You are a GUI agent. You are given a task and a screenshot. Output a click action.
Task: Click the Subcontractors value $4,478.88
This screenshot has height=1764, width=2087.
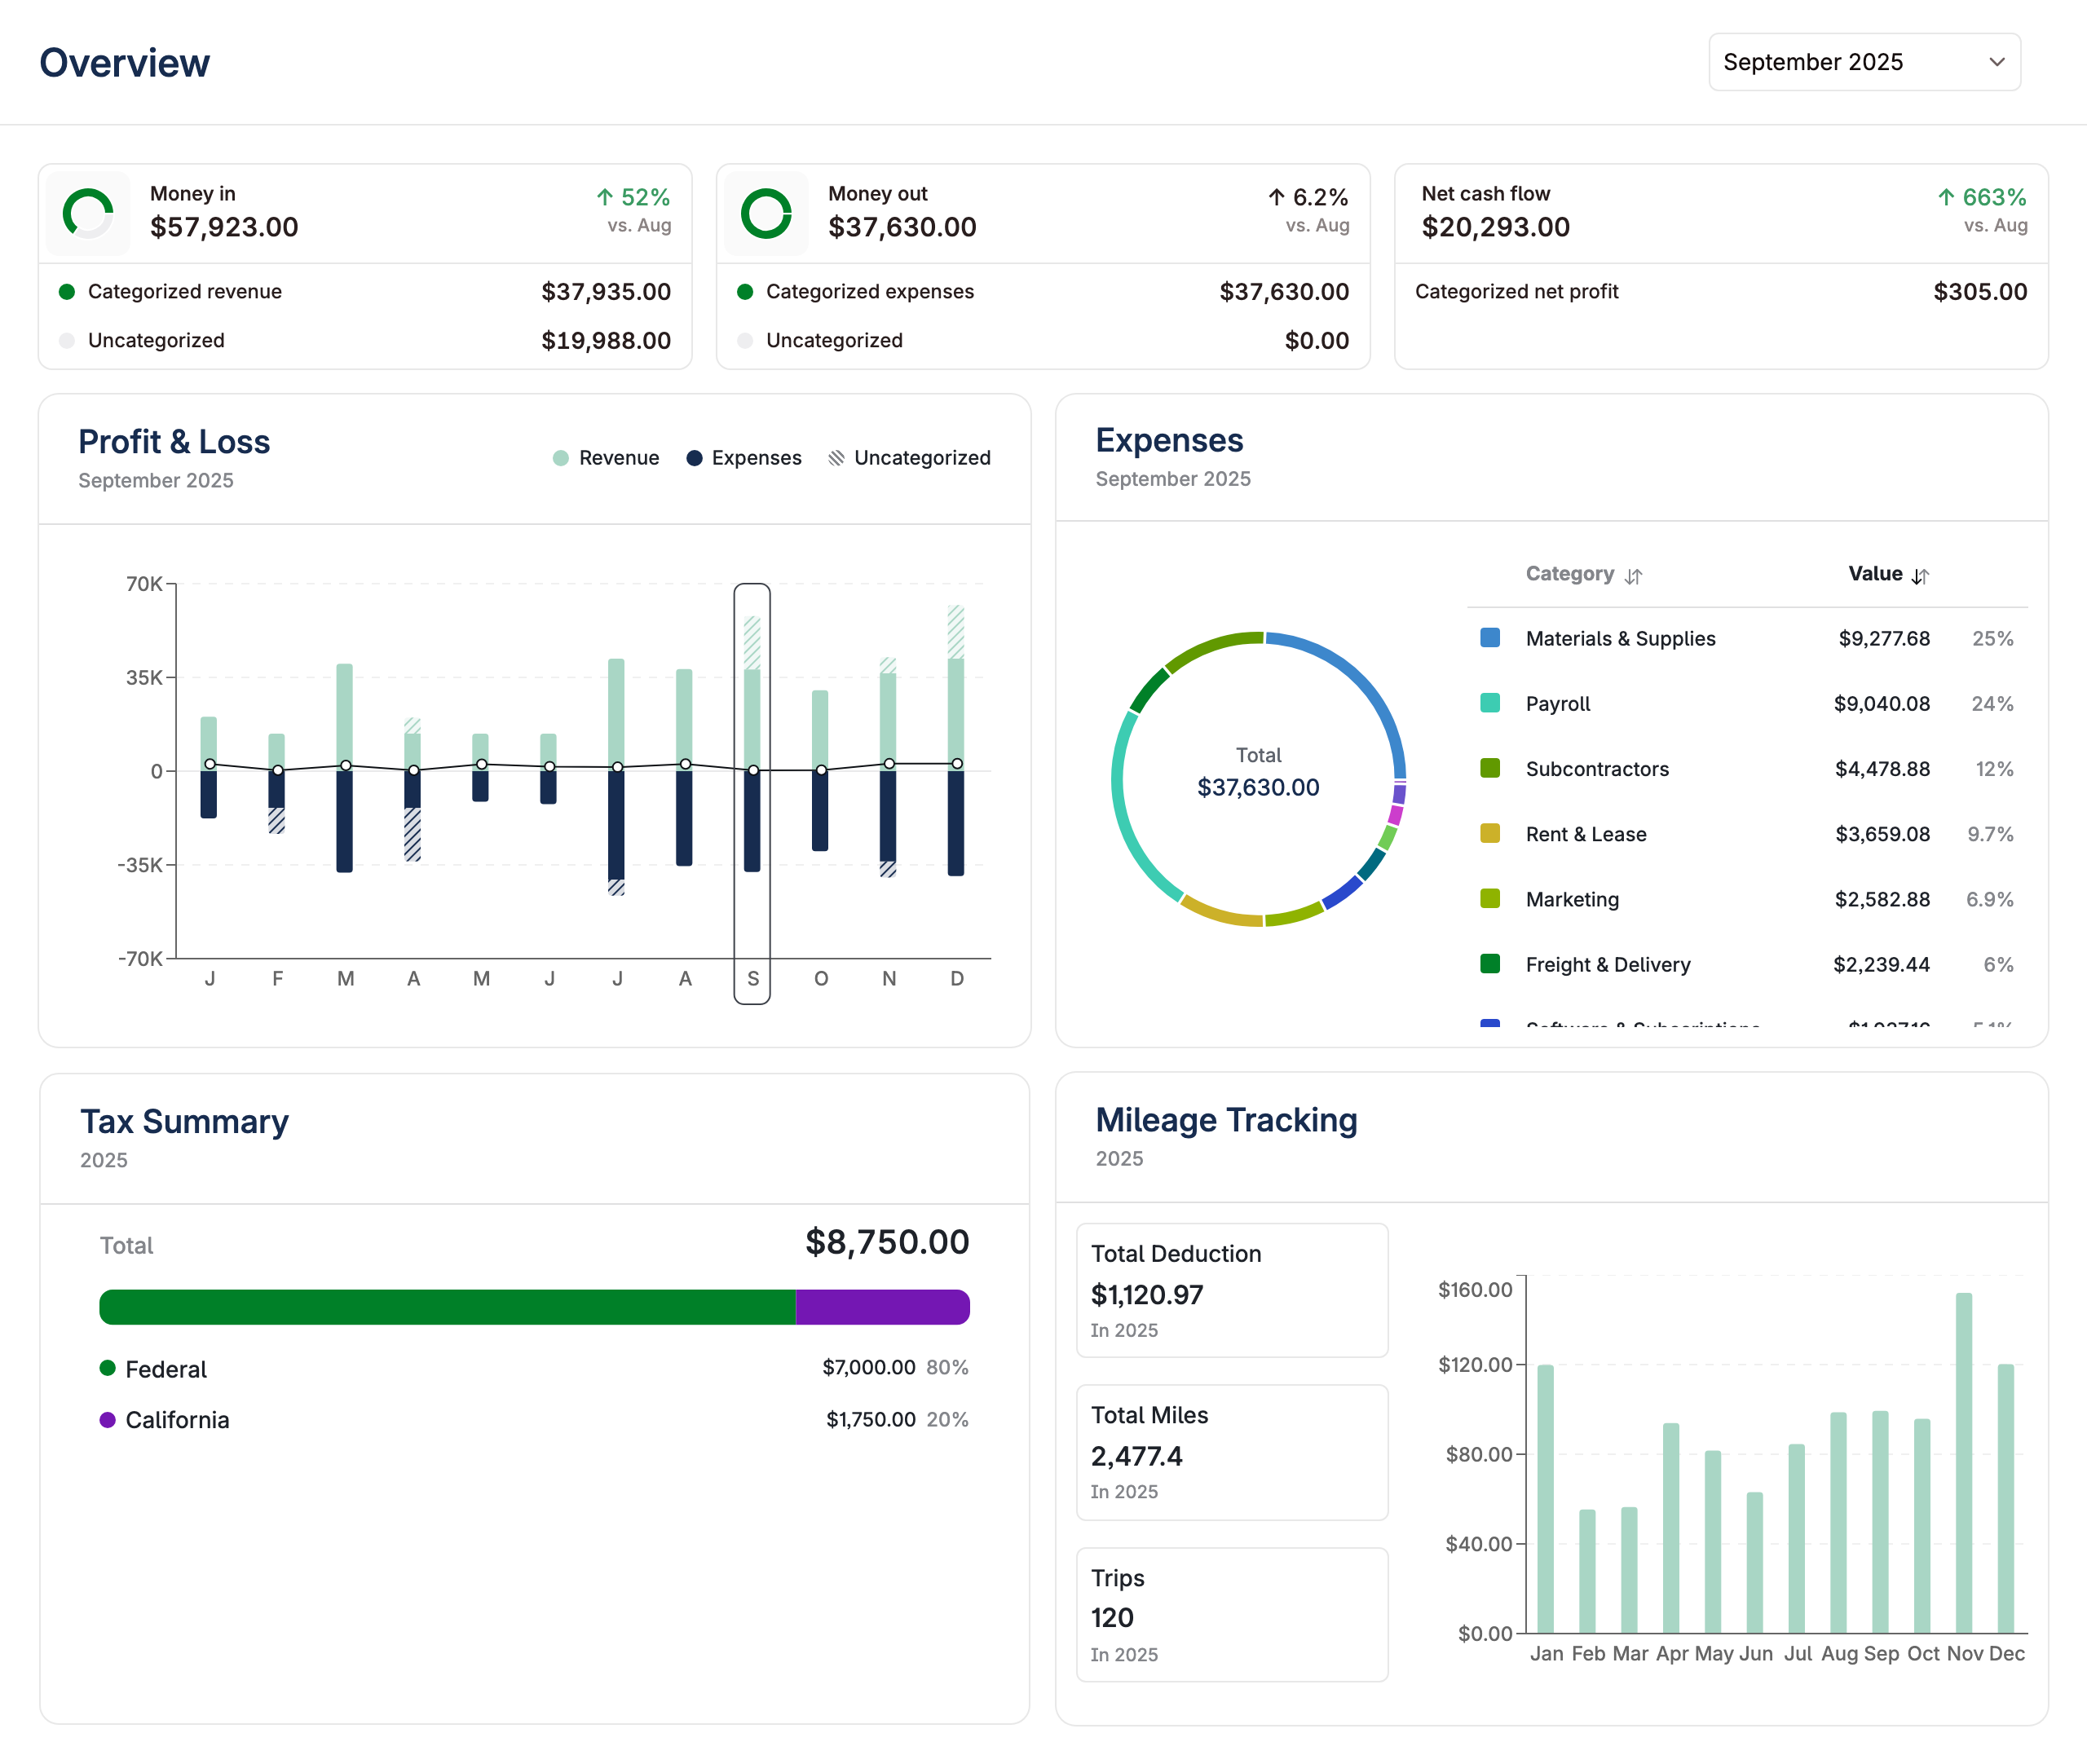pos(1882,769)
